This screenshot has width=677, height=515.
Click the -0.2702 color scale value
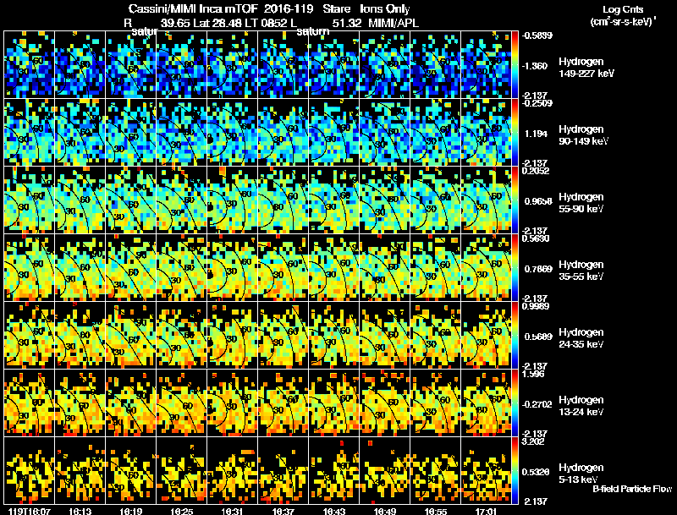537,404
